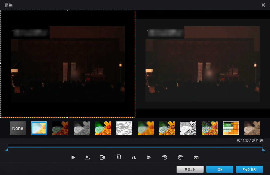Click the left trim handle on timeline
270x175 pixels.
(x=6, y=150)
